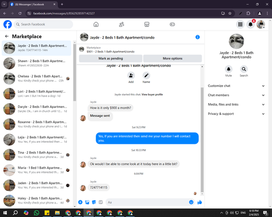
Task: Open View buyer profile link
Action: click(x=152, y=94)
